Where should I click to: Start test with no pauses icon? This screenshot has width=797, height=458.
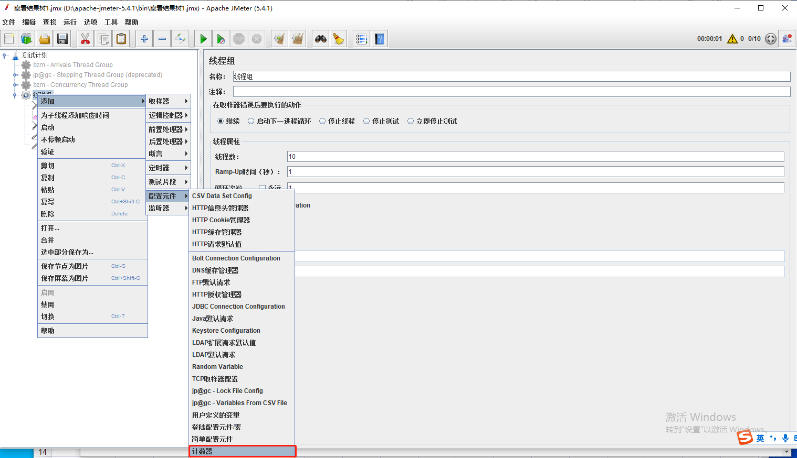tap(221, 39)
